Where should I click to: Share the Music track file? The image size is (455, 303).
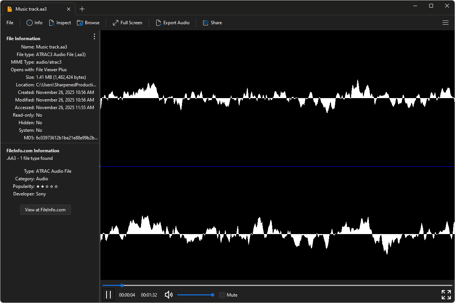tap(212, 23)
